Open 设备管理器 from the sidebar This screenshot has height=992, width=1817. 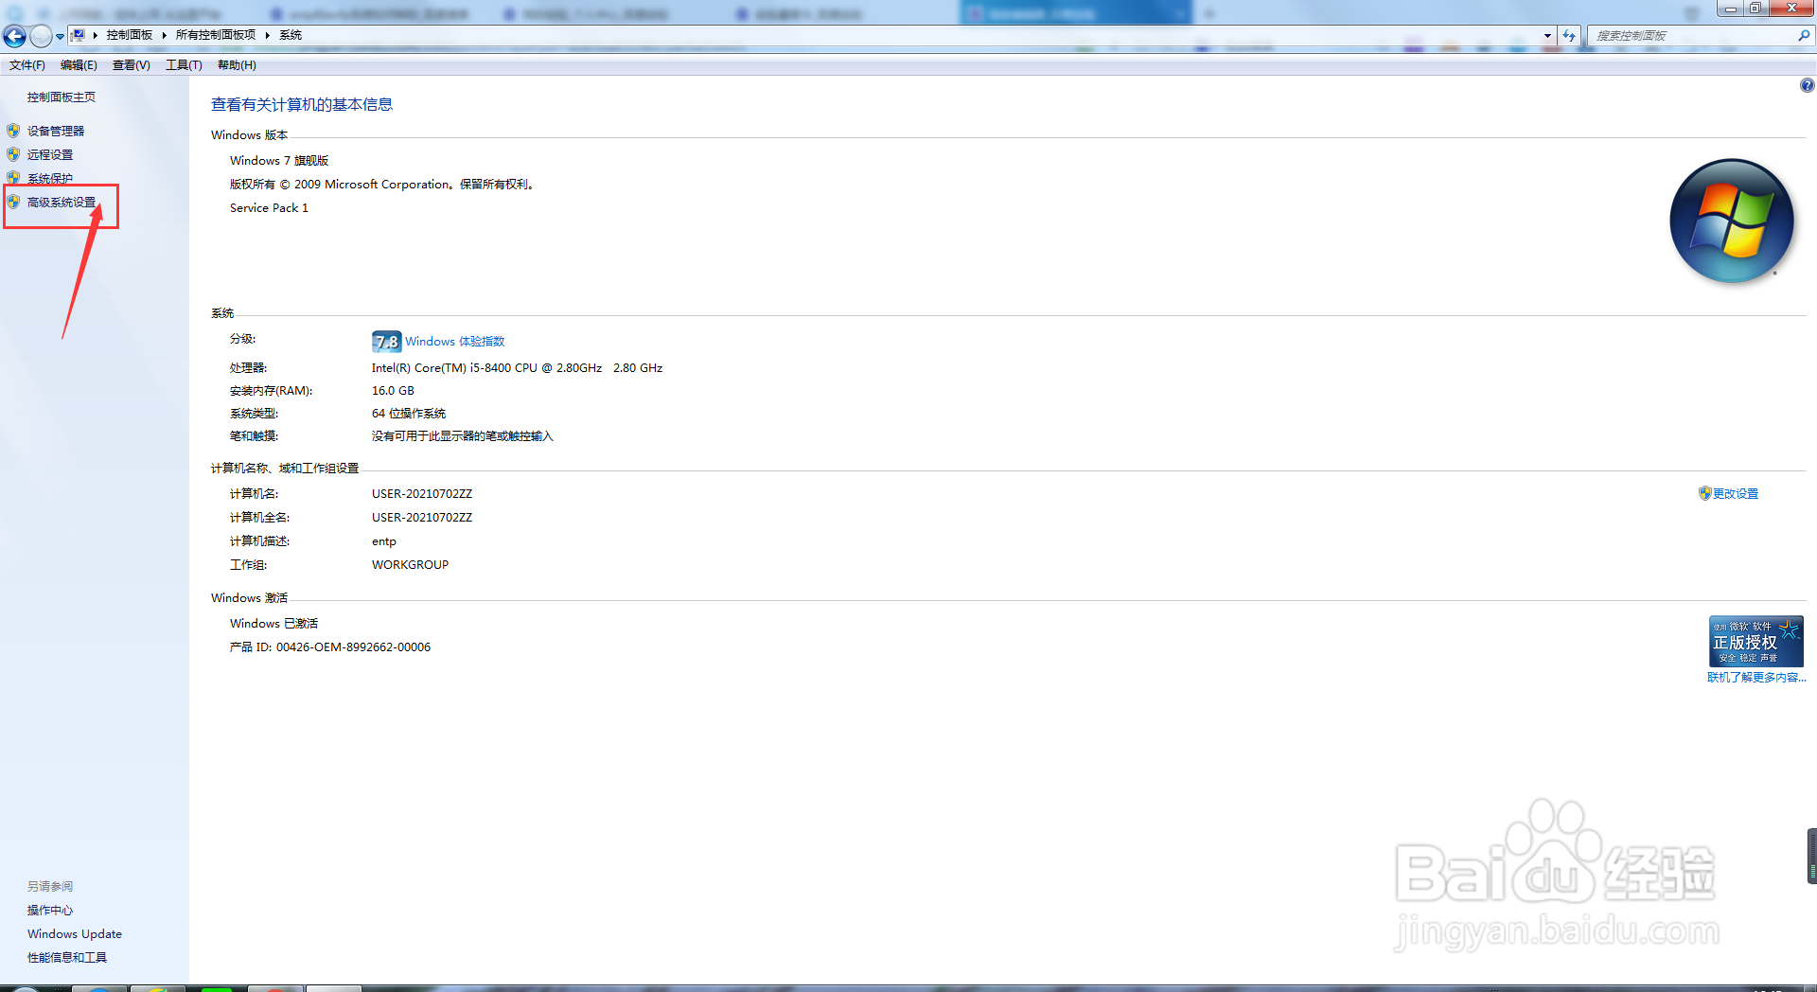[x=56, y=132]
